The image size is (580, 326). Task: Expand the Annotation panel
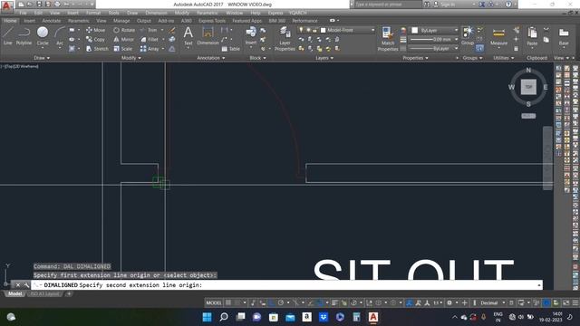(211, 58)
